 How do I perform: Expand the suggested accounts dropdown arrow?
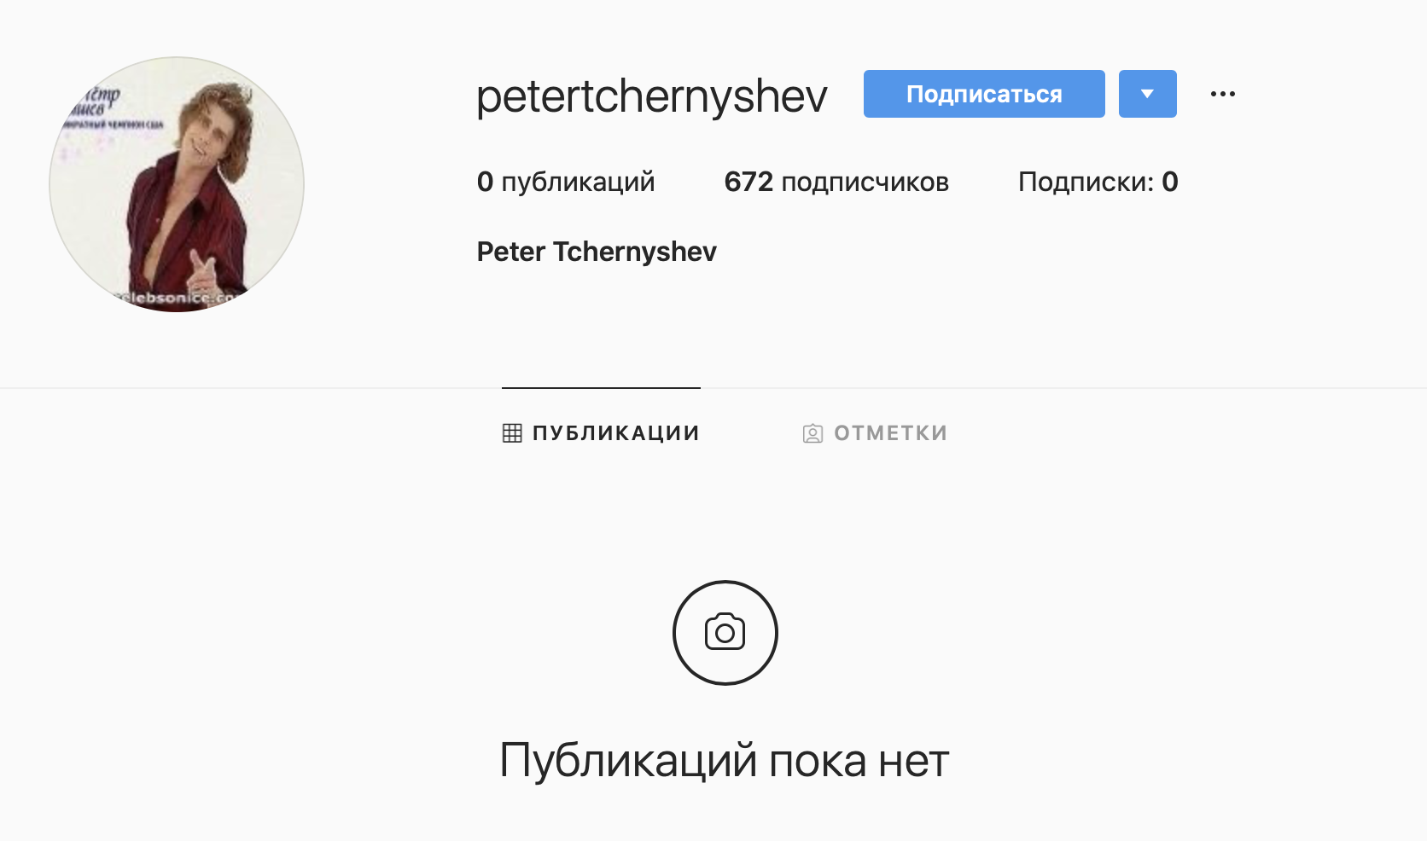(x=1147, y=94)
